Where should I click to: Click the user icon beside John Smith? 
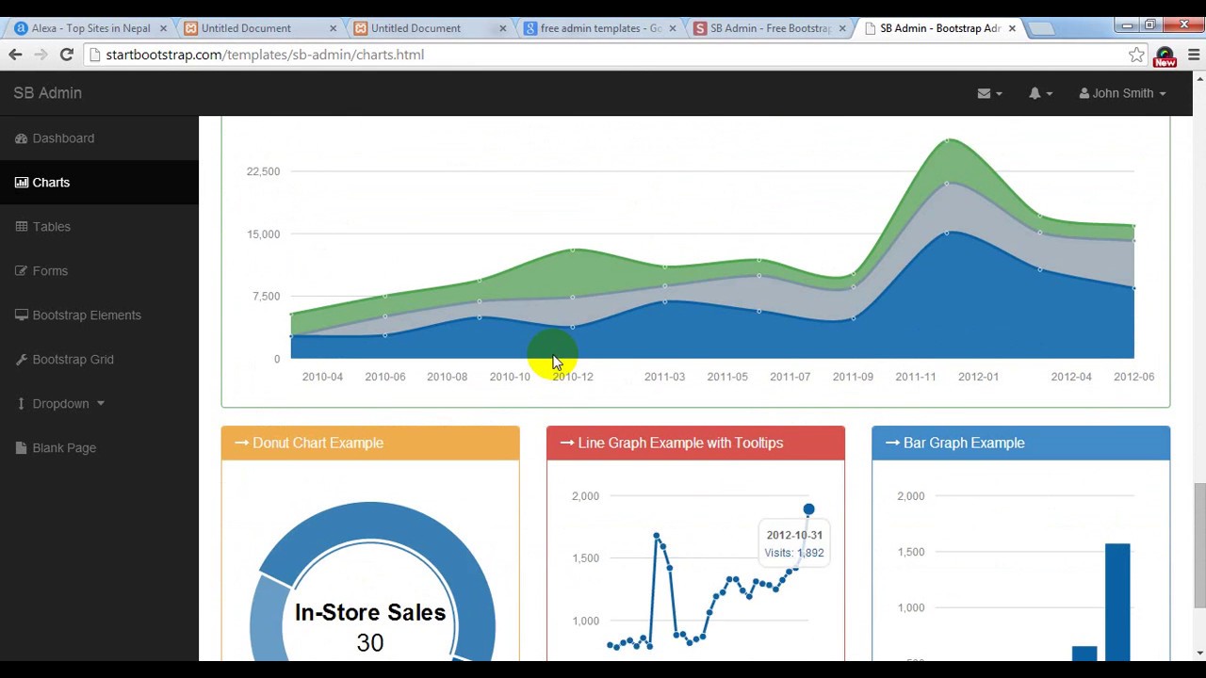pos(1084,93)
